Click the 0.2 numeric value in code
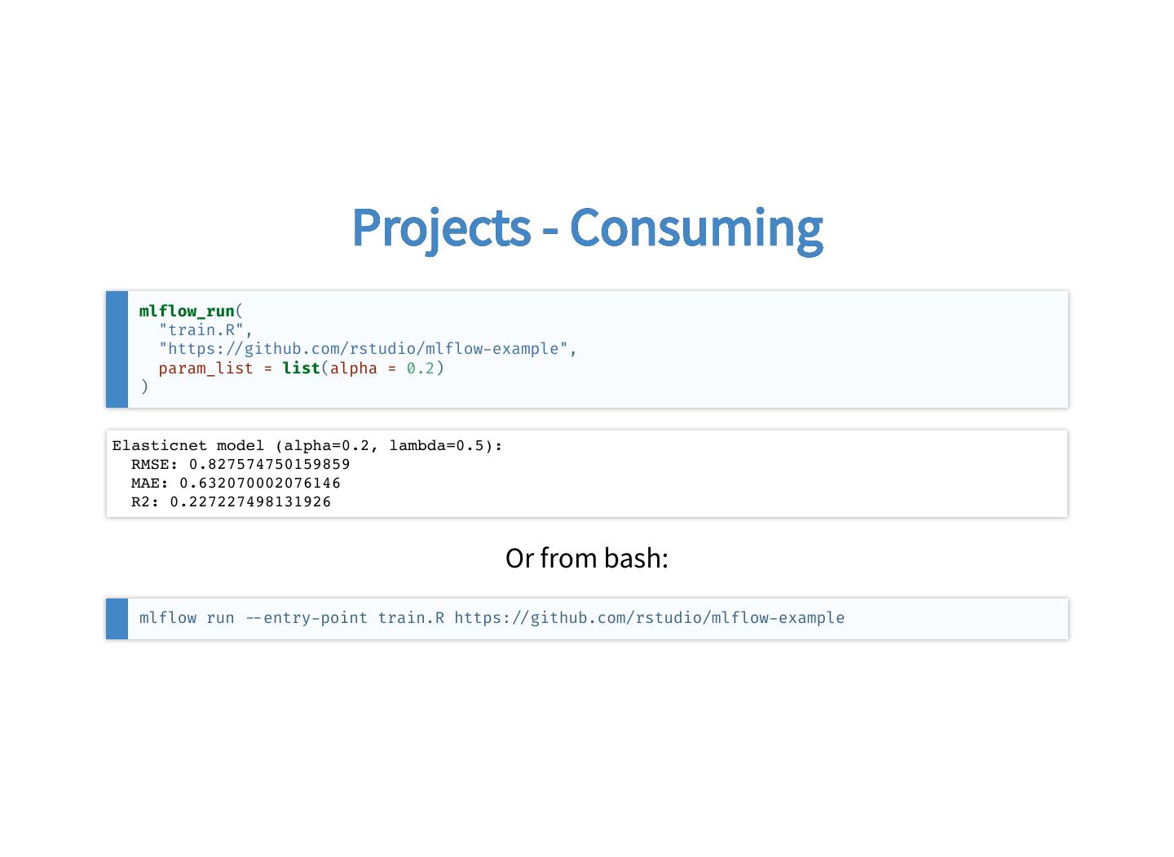This screenshot has width=1174, height=857. (420, 369)
